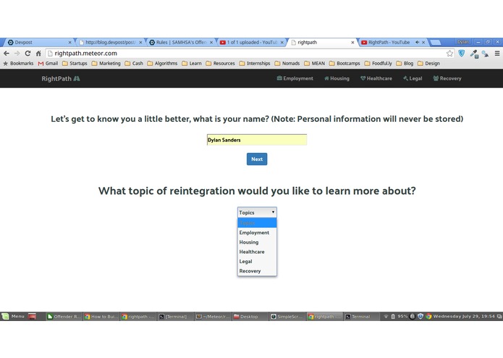Open the Dylan profile button in title bar
Image resolution: width=503 pixels, height=358 pixels.
coord(463,42)
